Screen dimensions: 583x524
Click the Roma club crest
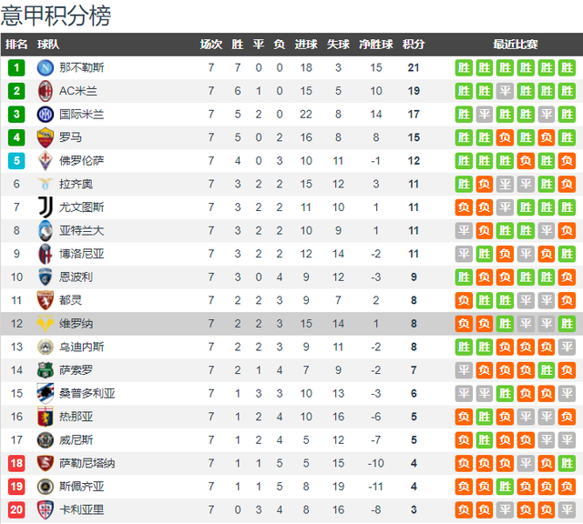pos(46,137)
